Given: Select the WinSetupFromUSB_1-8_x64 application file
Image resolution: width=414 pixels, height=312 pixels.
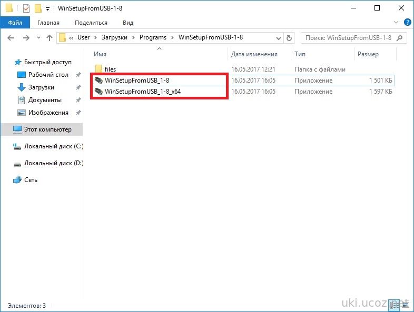Looking at the screenshot, I should point(143,92).
